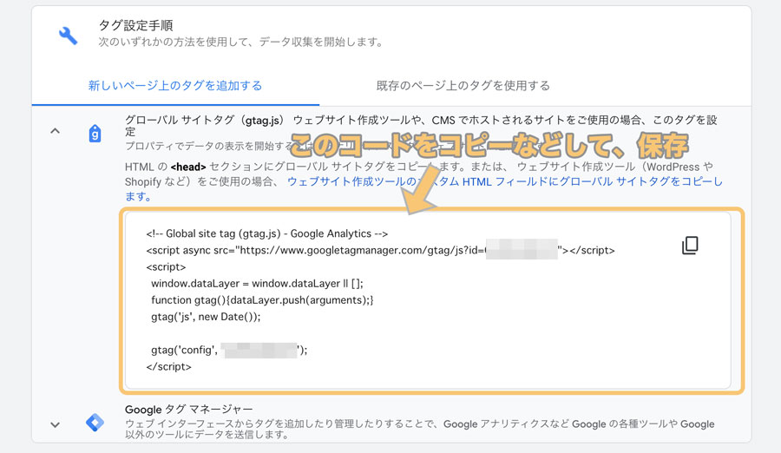The width and height of the screenshot is (781, 453).
Task: Click the script async src line
Action: pos(381,250)
